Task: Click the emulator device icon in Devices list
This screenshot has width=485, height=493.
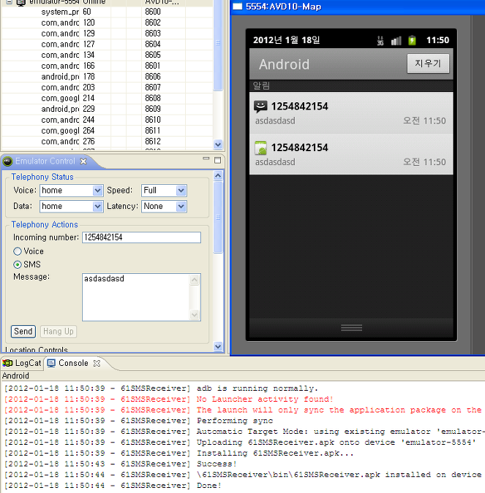Action: pyautogui.click(x=20, y=2)
